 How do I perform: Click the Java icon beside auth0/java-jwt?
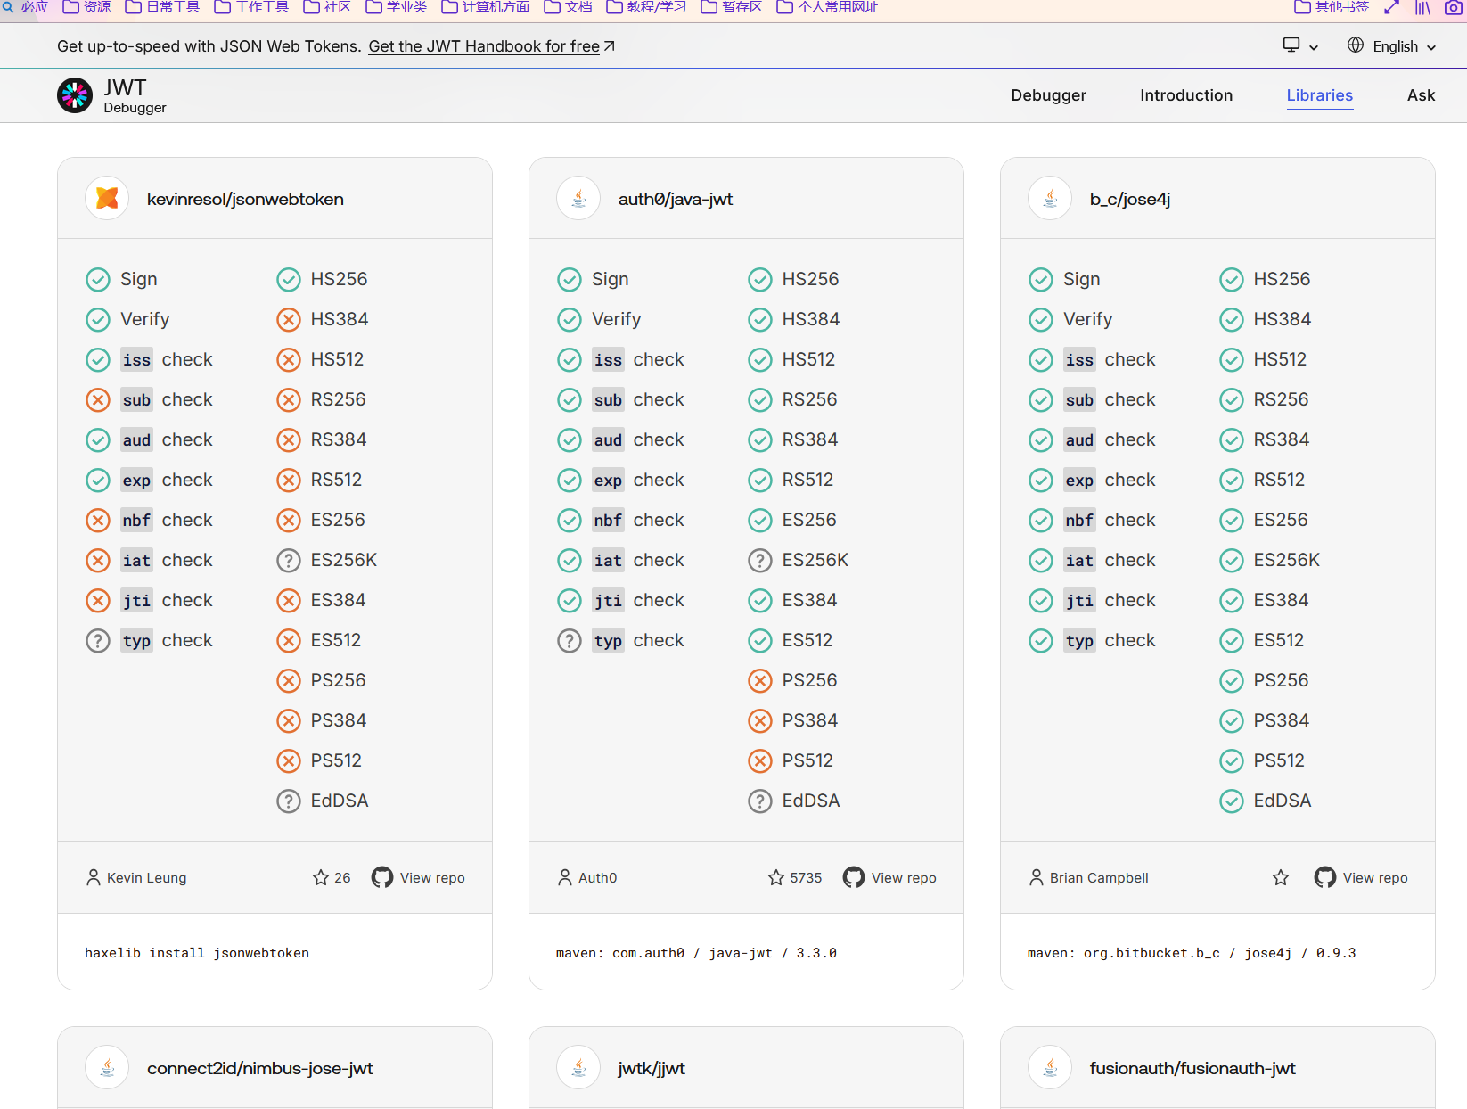click(578, 198)
